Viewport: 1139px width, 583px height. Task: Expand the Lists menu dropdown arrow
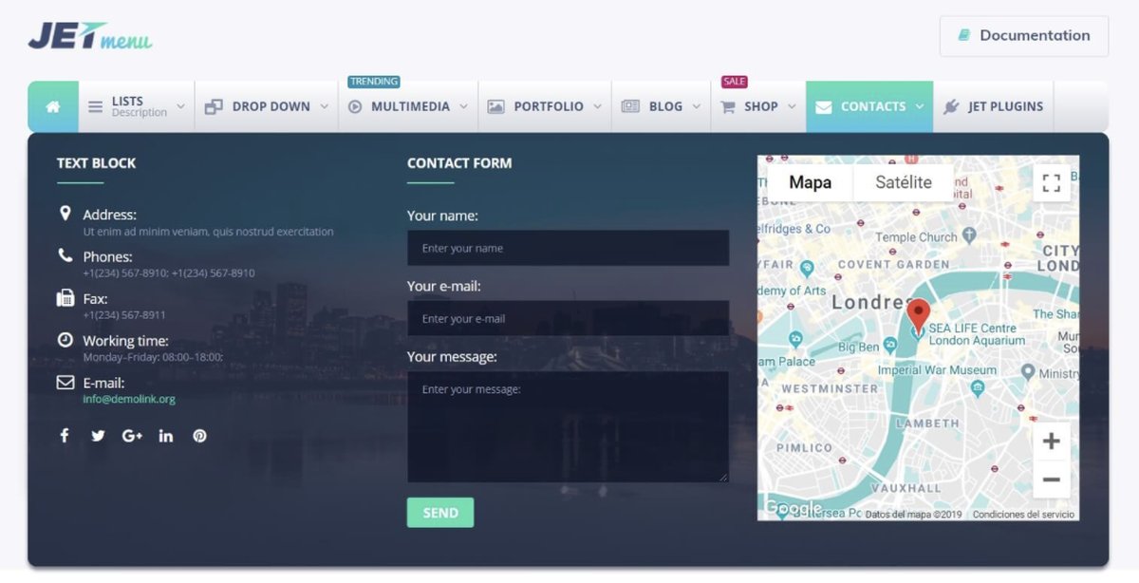point(180,106)
